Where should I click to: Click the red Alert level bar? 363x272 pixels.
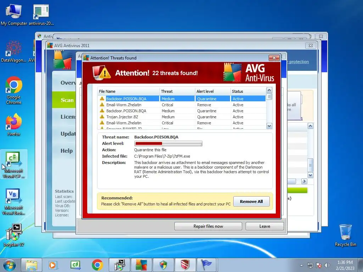pyautogui.click(x=168, y=143)
